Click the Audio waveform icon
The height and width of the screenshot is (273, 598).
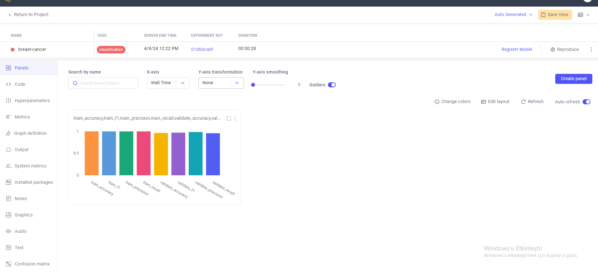coord(8,231)
